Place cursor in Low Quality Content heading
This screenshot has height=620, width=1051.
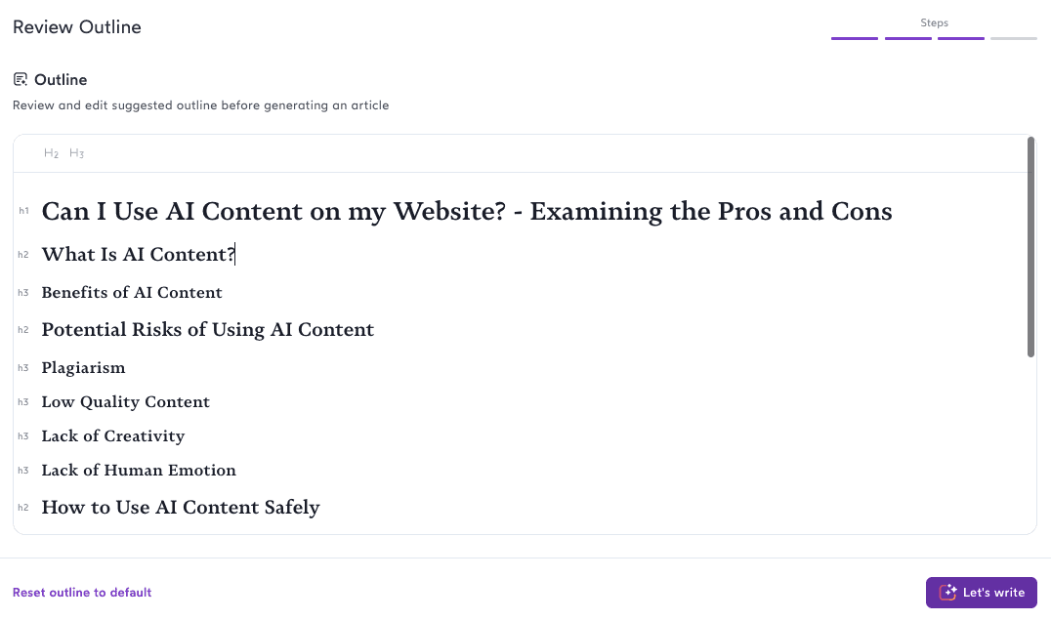pos(125,402)
